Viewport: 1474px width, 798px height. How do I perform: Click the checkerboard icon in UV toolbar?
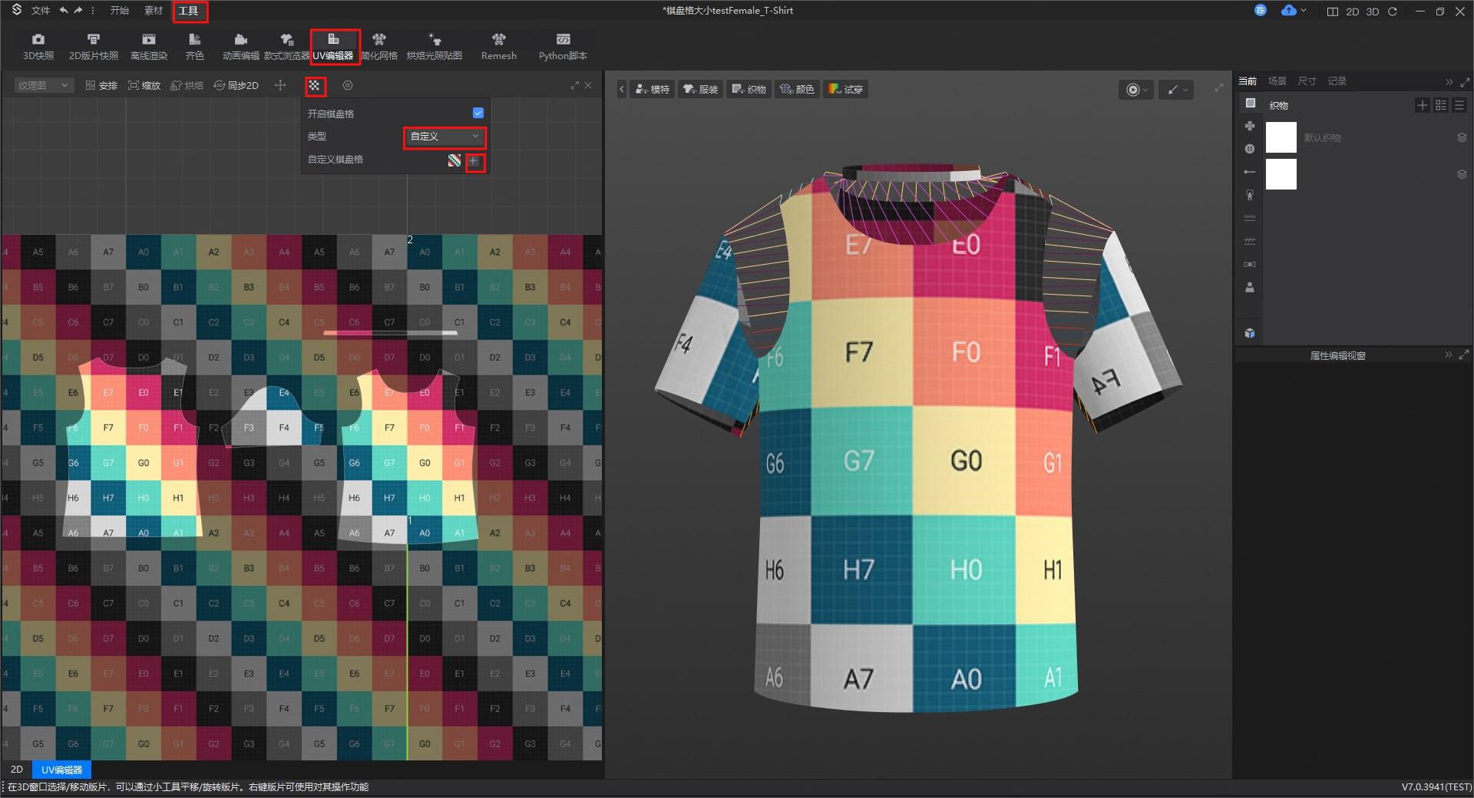click(314, 86)
